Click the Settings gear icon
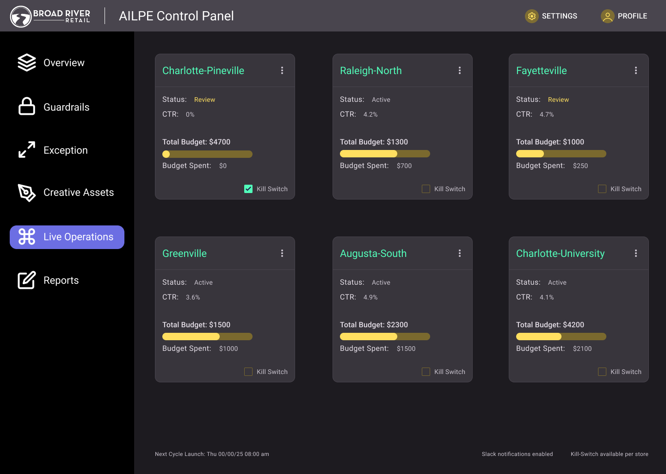Screen dimensions: 666x474 532,16
